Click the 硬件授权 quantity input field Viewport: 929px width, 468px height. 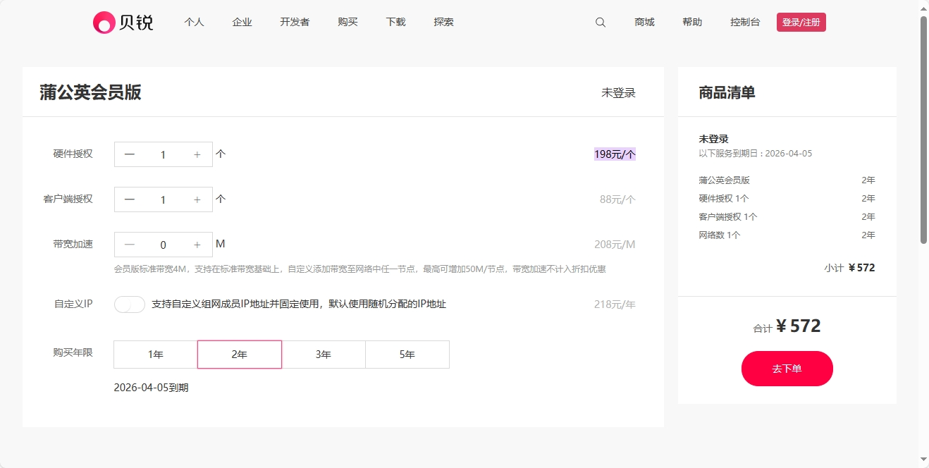(164, 154)
